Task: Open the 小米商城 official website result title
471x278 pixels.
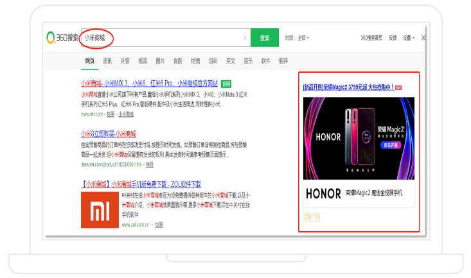Action: 149,83
